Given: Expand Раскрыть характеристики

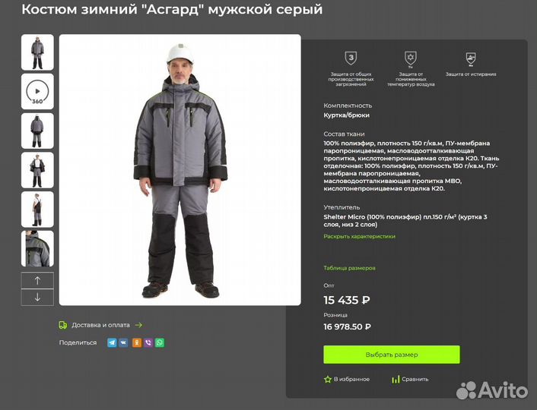Looking at the screenshot, I should click(x=359, y=236).
